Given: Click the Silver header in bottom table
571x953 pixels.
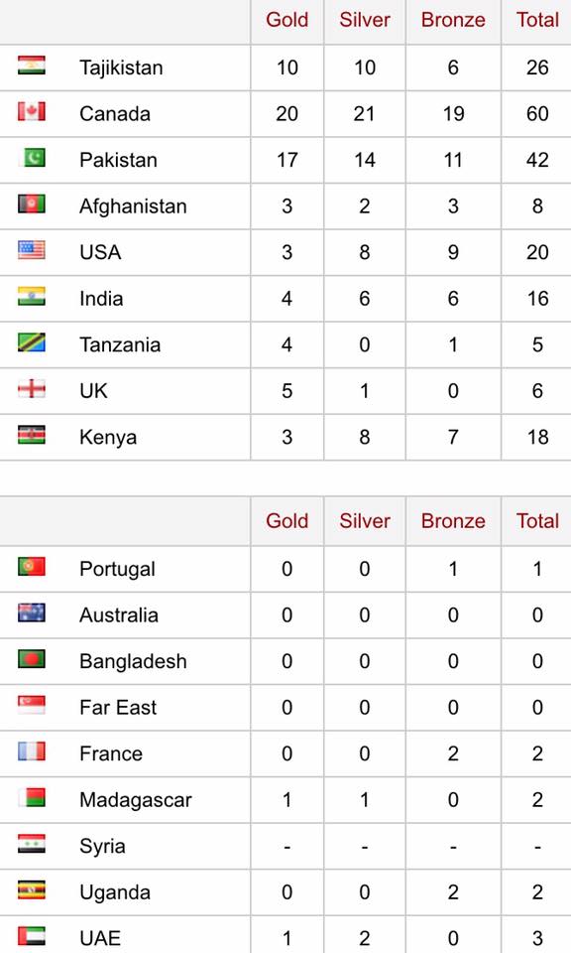Looking at the screenshot, I should tap(365, 521).
